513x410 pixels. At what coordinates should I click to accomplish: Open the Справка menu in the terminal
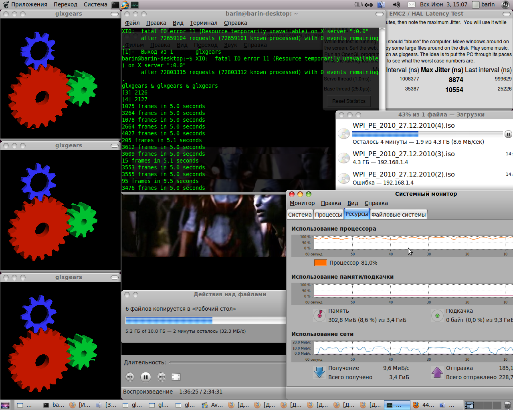[236, 23]
